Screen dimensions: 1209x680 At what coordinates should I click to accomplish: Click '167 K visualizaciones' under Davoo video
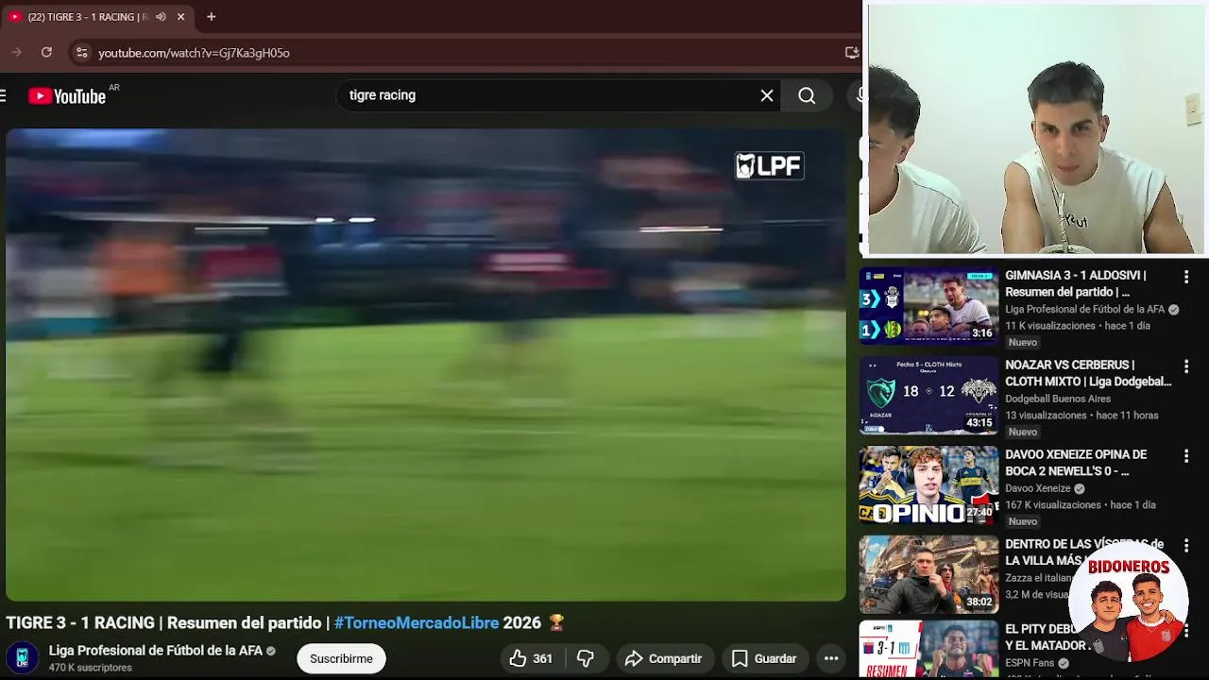pyautogui.click(x=1054, y=505)
